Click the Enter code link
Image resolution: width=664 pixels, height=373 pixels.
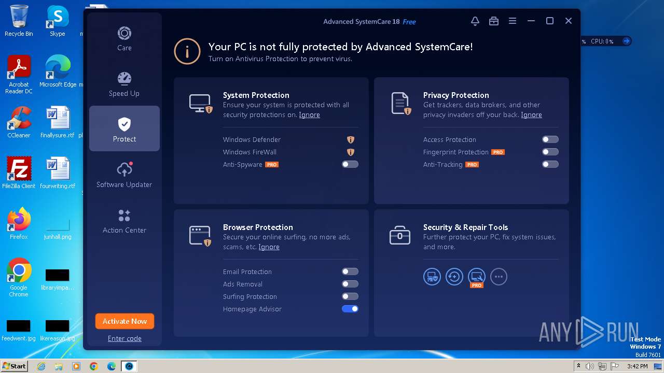coord(125,338)
